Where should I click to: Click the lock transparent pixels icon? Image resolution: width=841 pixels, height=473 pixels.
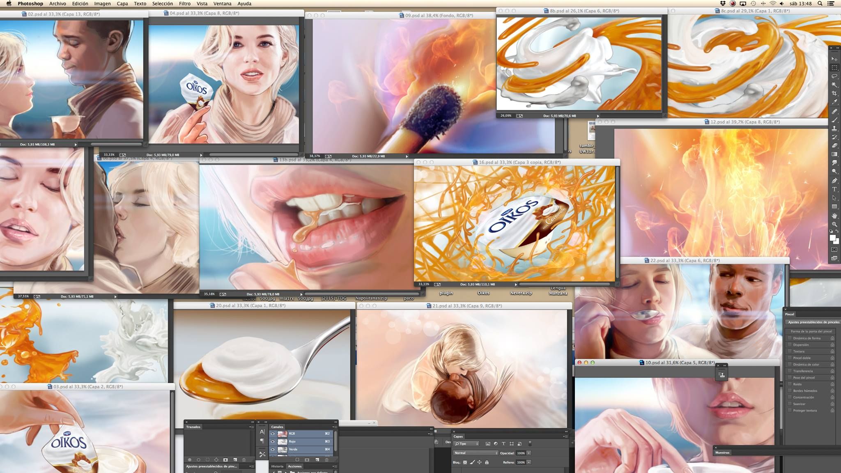coord(465,462)
